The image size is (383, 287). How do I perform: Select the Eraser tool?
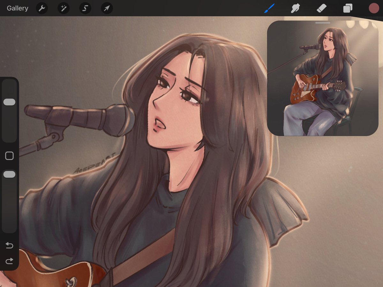click(321, 8)
